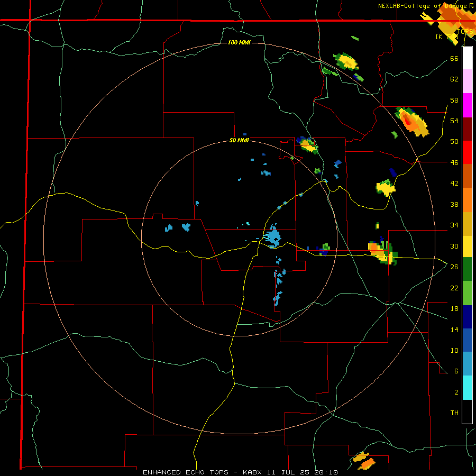Screen dimensions: 476x476
Task: Click the '26' value on the legend scale
Action: (x=454, y=267)
